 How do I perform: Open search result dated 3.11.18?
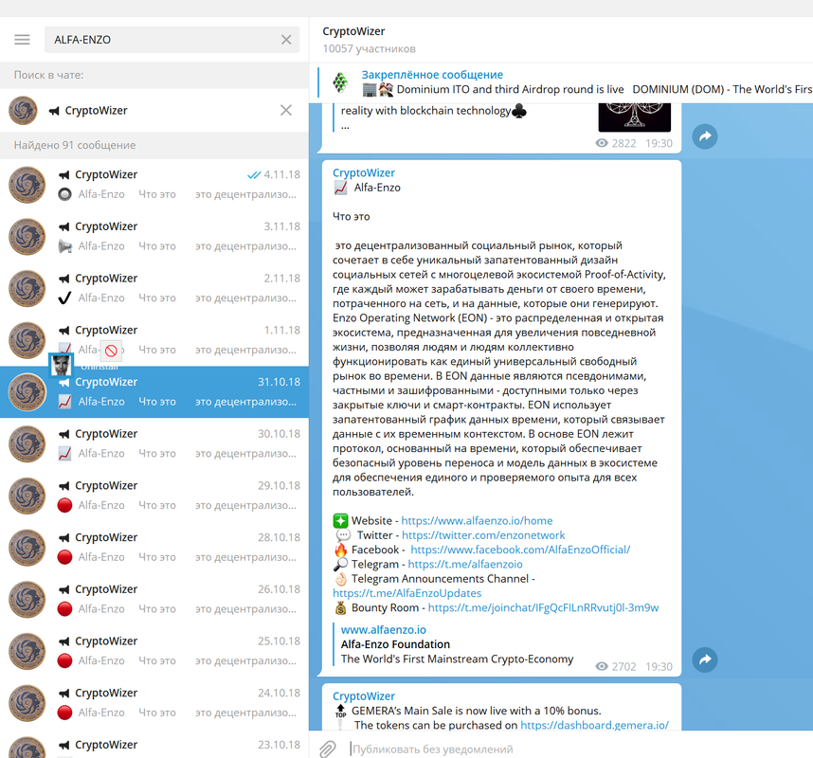point(154,237)
